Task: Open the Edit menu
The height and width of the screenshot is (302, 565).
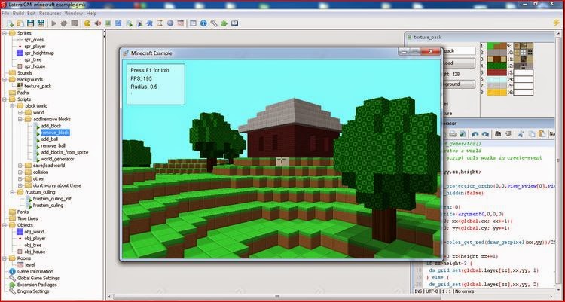Action: 32,13
